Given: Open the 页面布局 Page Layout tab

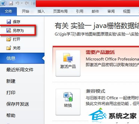Looking at the screenshot, I should (x=60, y=11).
